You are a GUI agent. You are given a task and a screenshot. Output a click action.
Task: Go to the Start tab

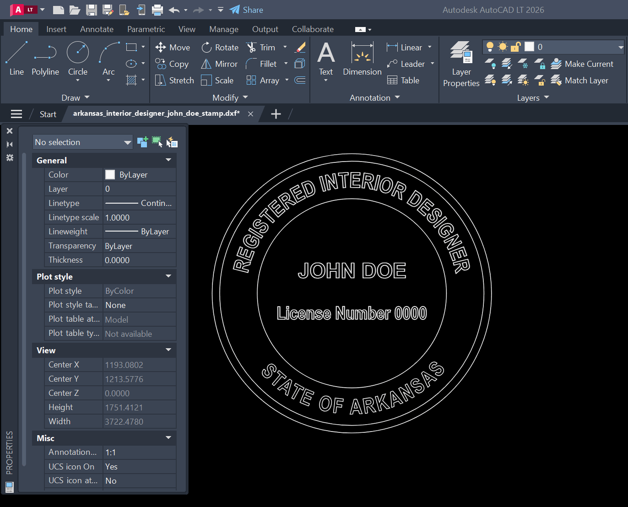tap(48, 114)
